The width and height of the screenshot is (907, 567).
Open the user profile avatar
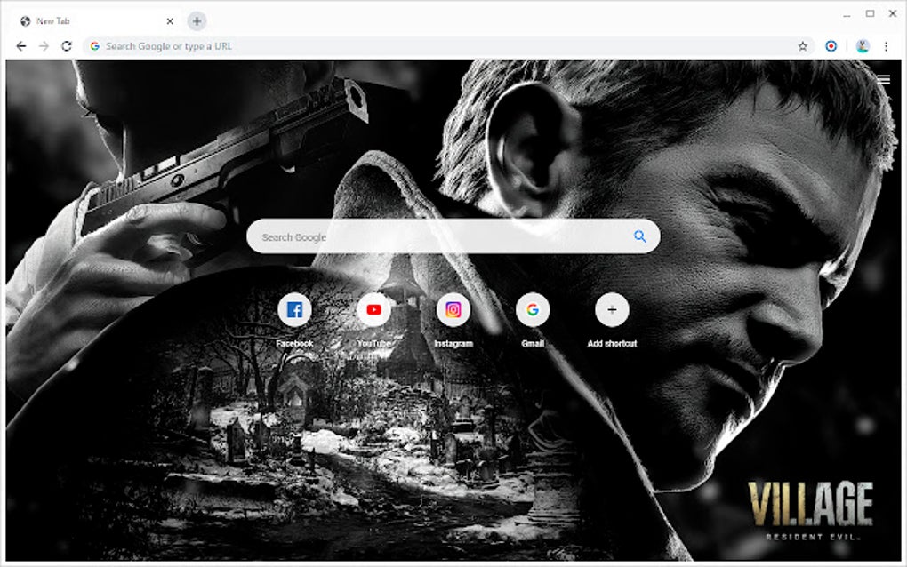(x=863, y=46)
